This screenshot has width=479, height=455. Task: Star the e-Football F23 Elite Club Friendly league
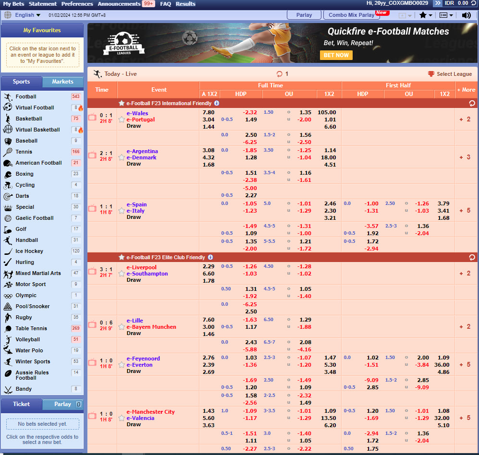(122, 257)
